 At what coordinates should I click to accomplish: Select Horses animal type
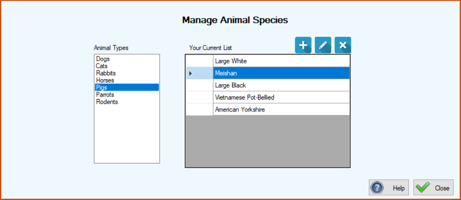click(105, 80)
